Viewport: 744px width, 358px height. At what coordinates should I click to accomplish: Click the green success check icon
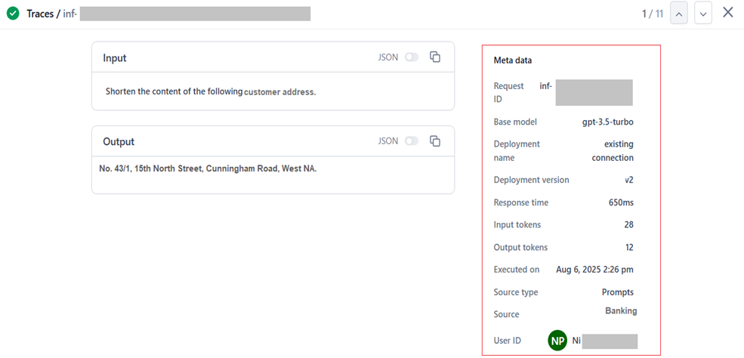(13, 13)
